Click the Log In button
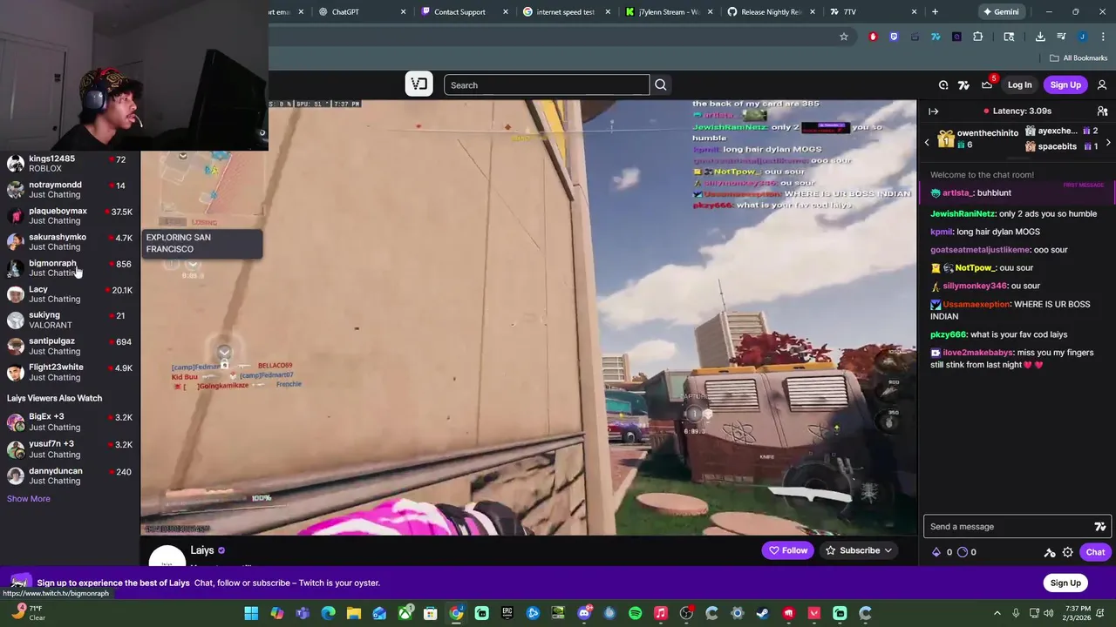 point(1019,85)
